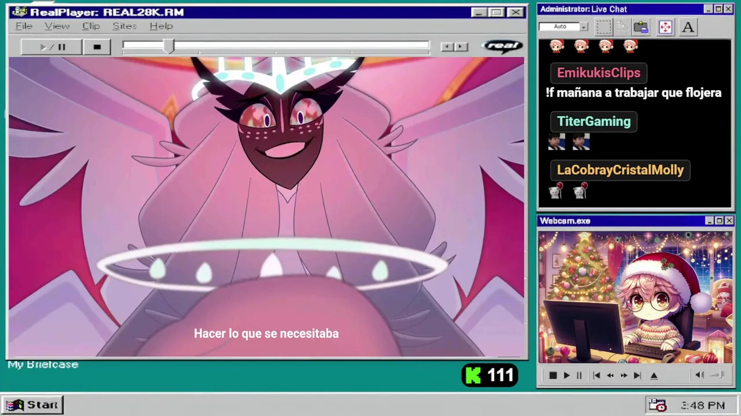Click the RealPlayer seek slider handle
741x416 pixels.
click(168, 47)
